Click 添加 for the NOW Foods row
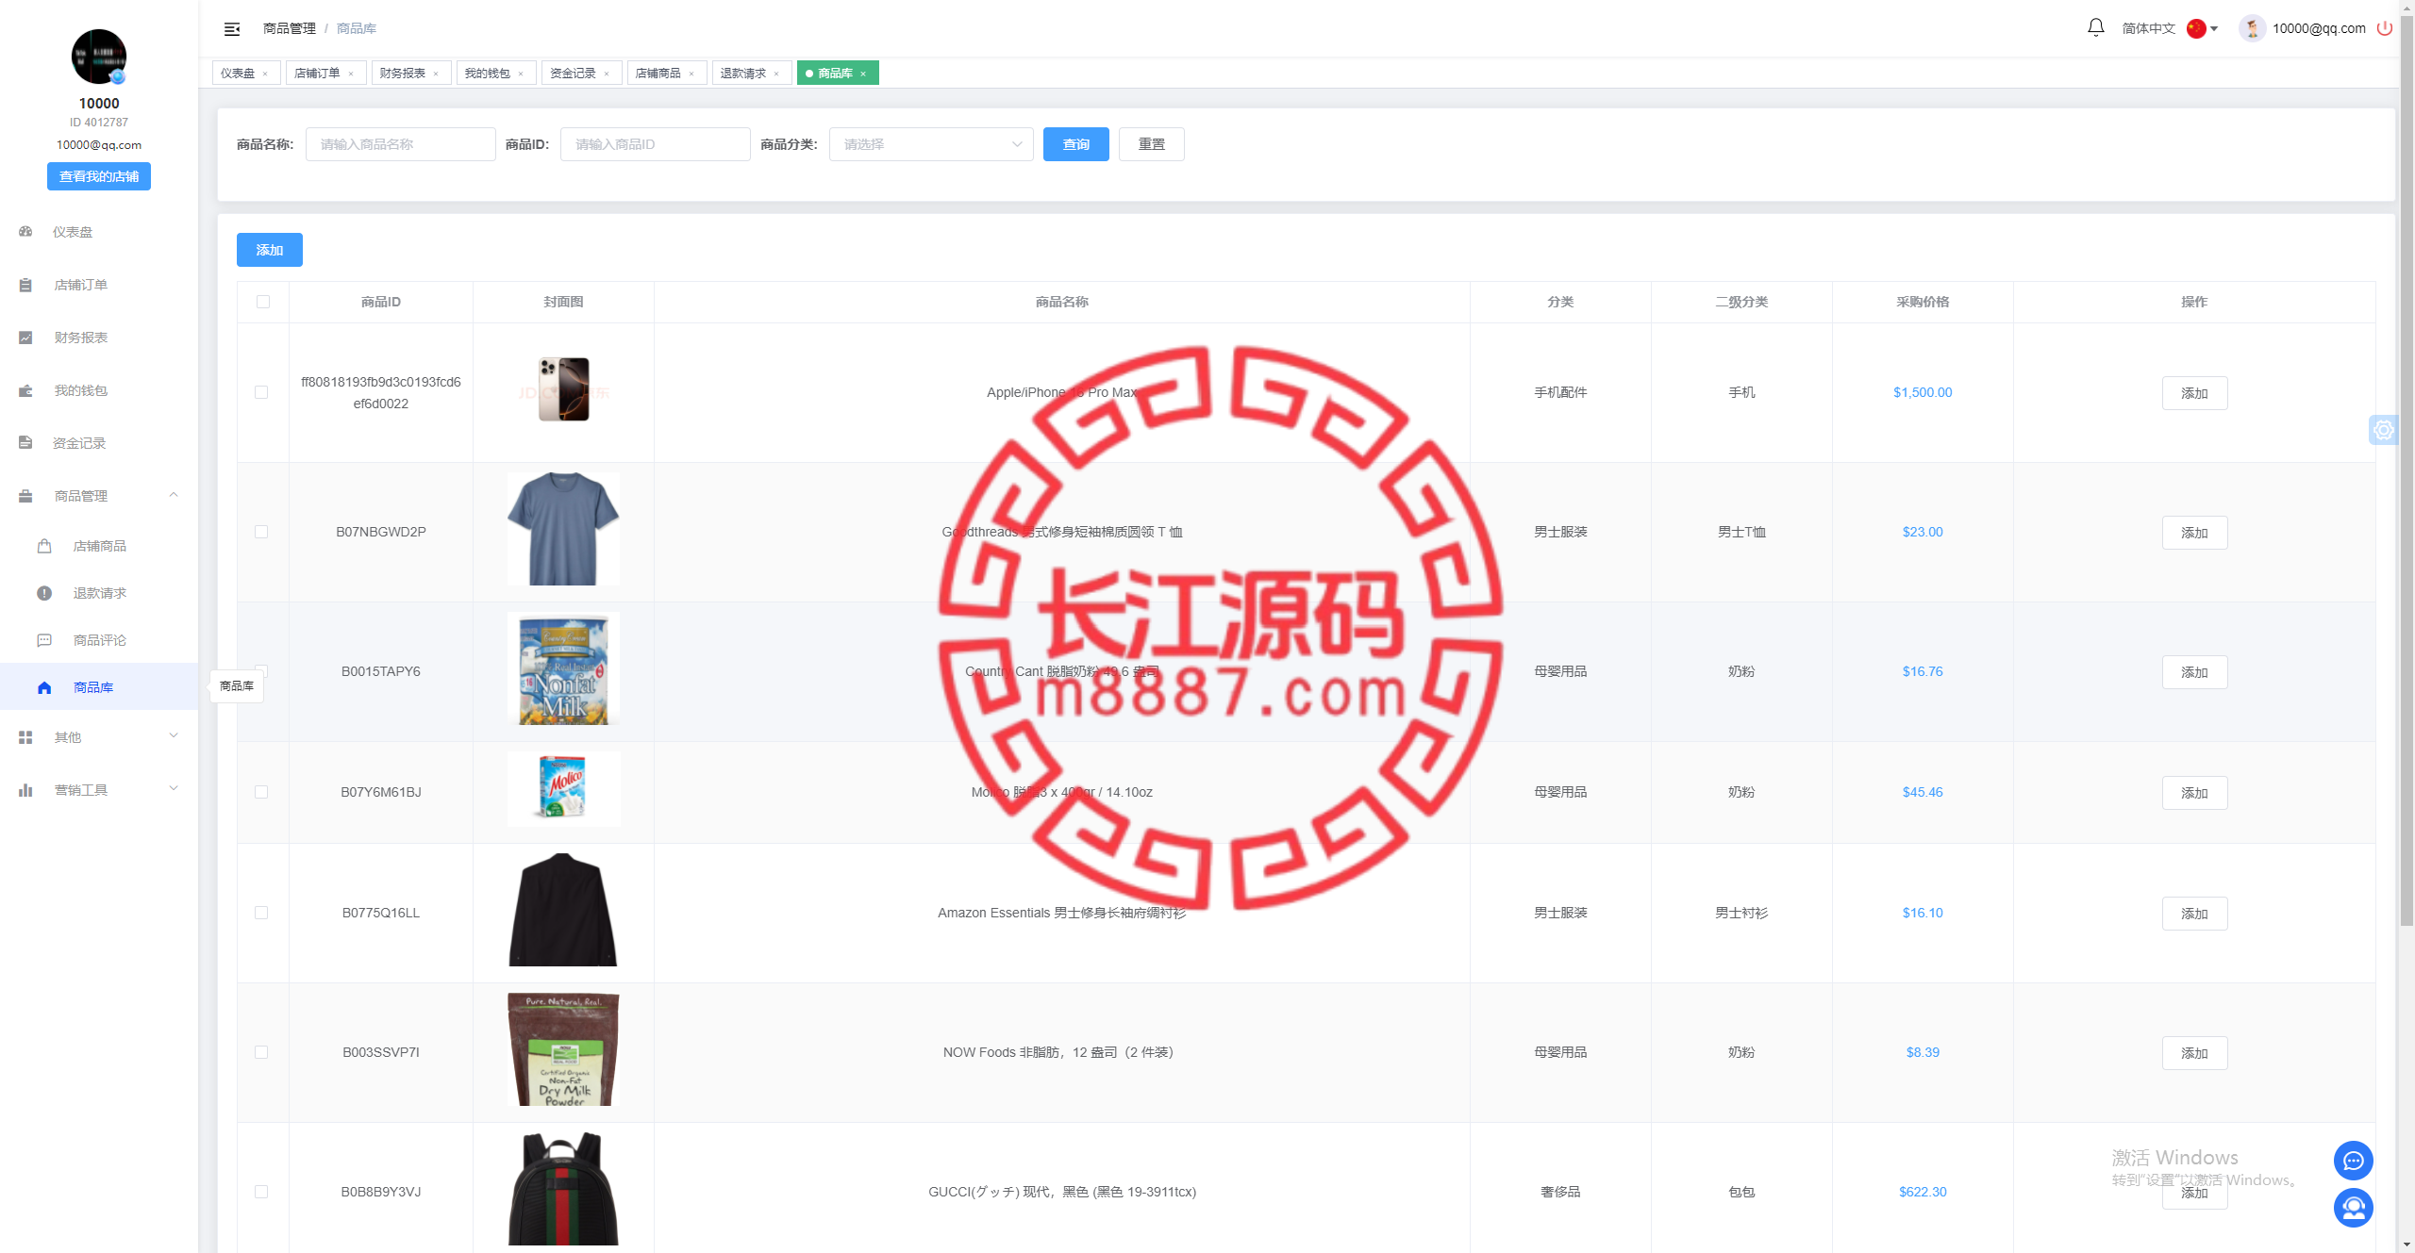The image size is (2415, 1253). point(2195,1053)
